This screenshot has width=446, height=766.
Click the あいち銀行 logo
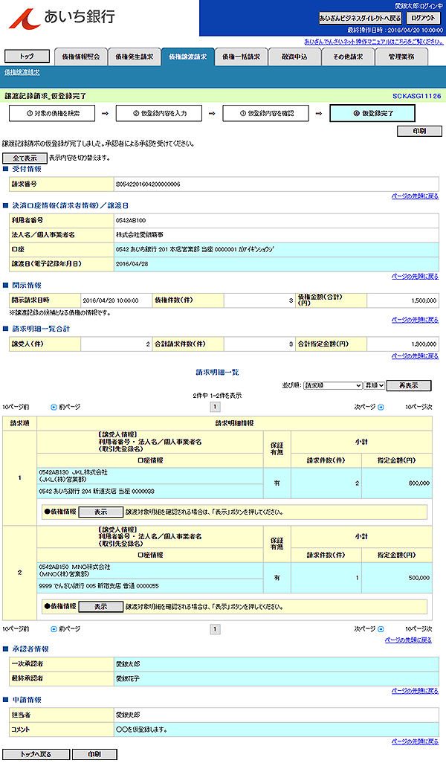[x=62, y=18]
